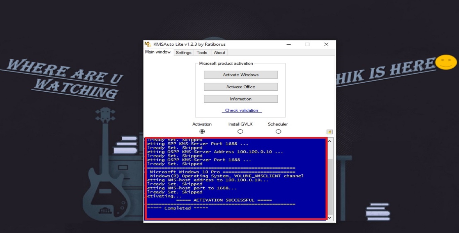Click the Information button
459x233 pixels.
tap(241, 99)
